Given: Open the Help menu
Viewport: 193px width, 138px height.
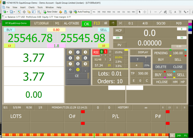Looking at the screenshot, I should (x=59, y=7).
